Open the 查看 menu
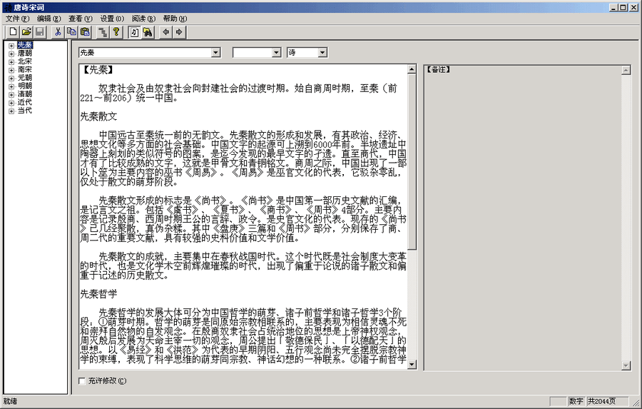Image resolution: width=642 pixels, height=409 pixels. pyautogui.click(x=80, y=19)
